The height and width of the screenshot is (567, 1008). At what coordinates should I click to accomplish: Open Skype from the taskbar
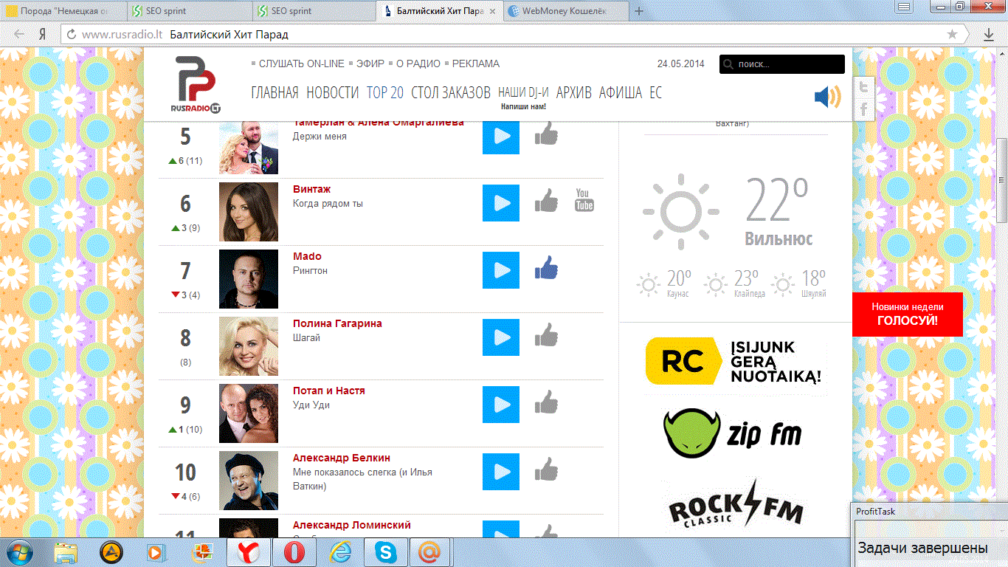(x=385, y=552)
